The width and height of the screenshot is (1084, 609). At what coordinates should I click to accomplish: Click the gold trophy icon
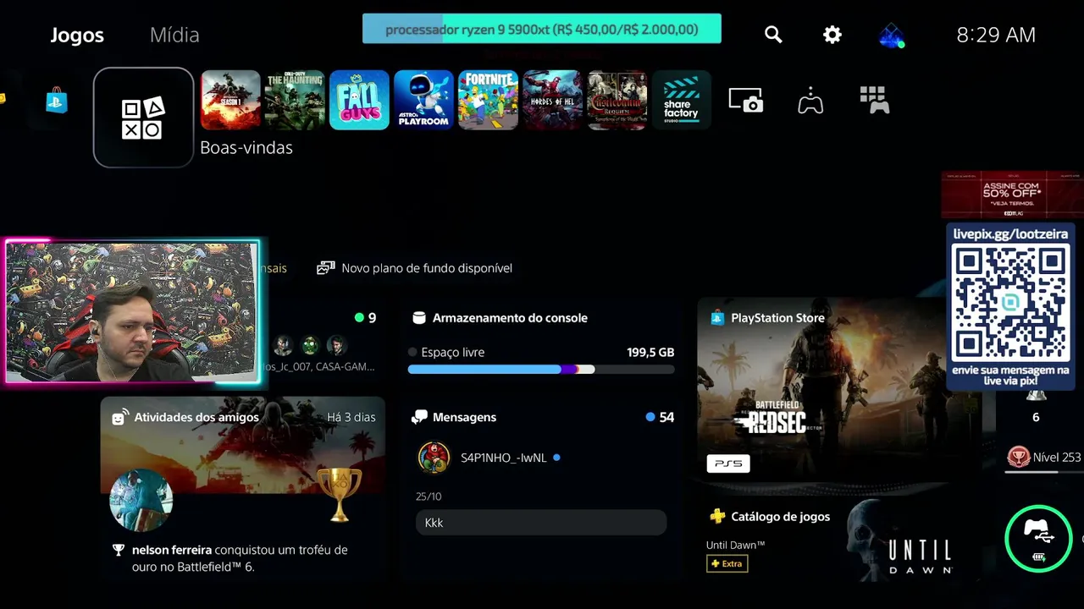tap(339, 495)
